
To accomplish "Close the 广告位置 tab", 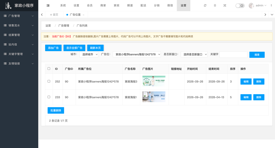I will pos(84,15).
